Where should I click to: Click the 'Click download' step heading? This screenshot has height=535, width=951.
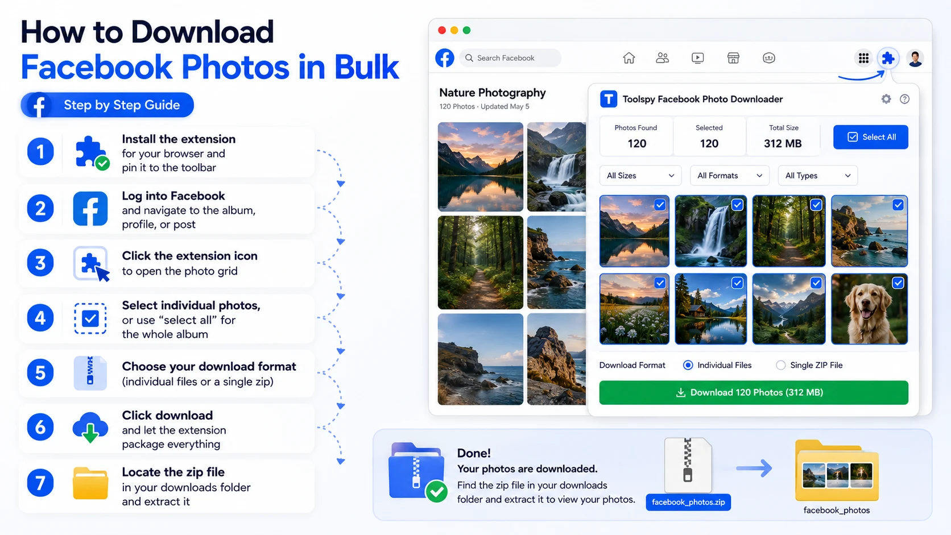pyautogui.click(x=167, y=416)
